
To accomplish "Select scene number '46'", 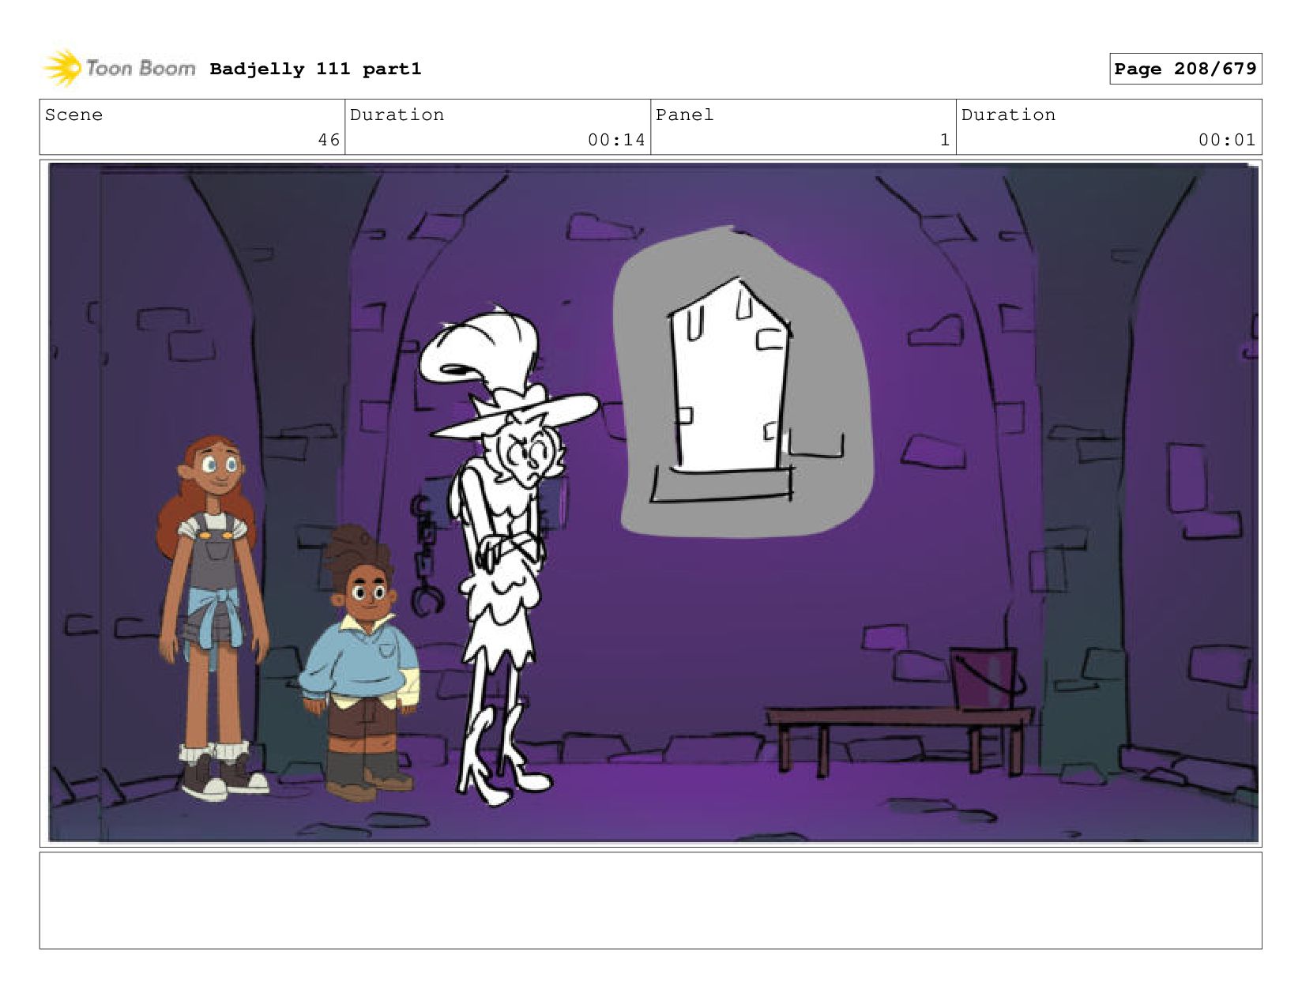I will pos(329,140).
